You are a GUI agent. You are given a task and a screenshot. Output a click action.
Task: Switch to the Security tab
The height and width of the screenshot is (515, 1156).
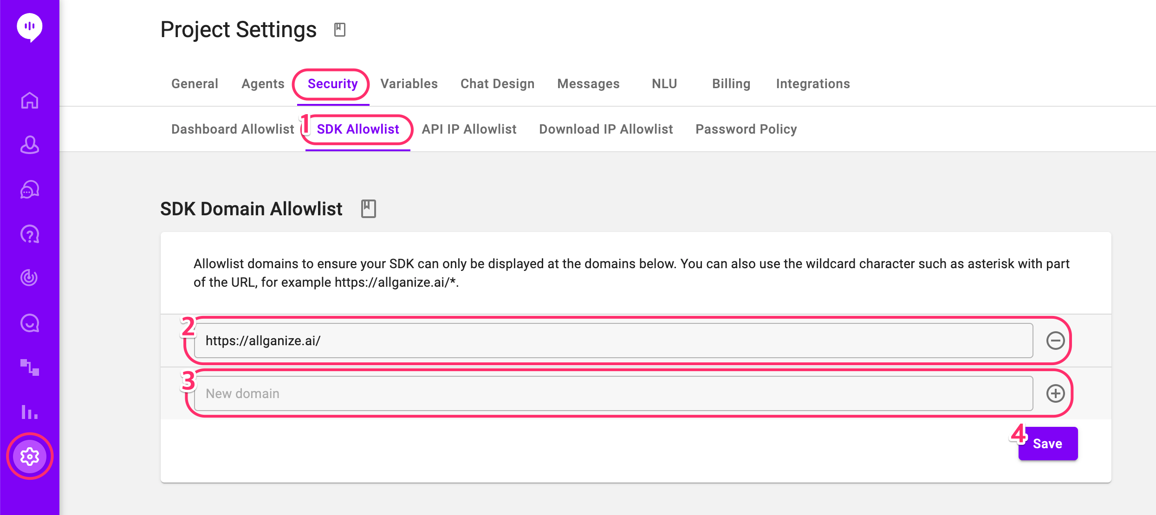click(332, 84)
